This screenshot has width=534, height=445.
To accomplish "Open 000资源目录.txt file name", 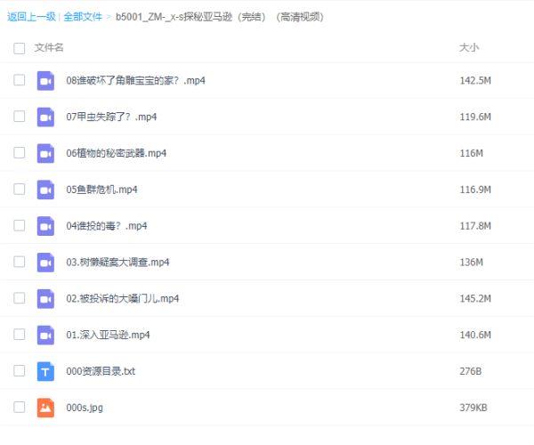I will pyautogui.click(x=100, y=372).
